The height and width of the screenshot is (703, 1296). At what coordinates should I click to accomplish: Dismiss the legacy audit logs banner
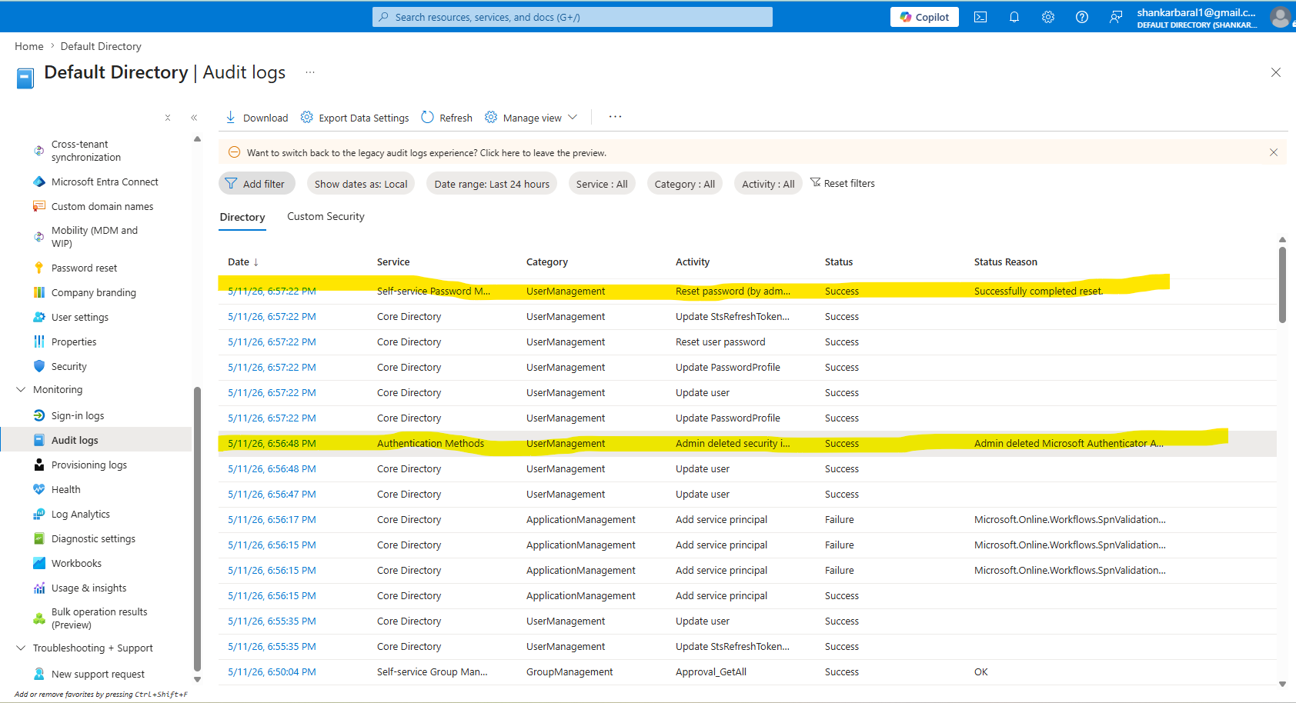[1274, 152]
